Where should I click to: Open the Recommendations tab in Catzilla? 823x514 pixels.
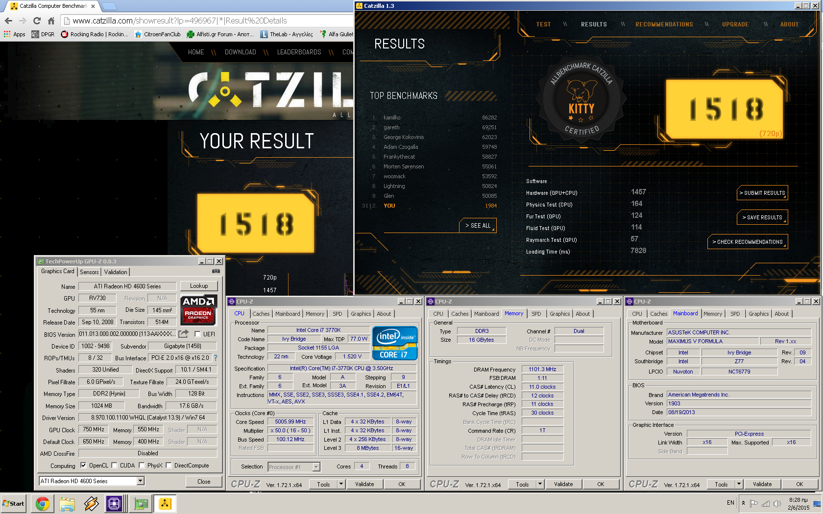664,24
